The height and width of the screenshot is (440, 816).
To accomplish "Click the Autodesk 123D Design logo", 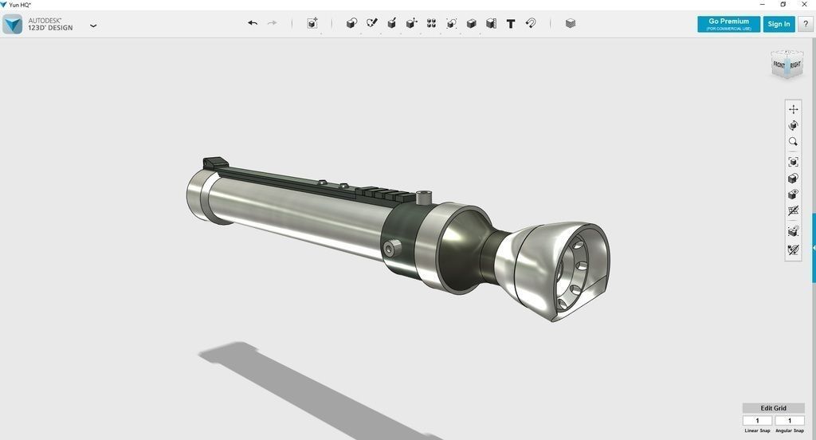I will (x=13, y=25).
